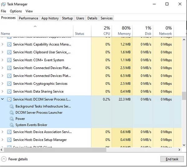Sort by the Name column header
This screenshot has width=187, height=167.
click(36, 31)
